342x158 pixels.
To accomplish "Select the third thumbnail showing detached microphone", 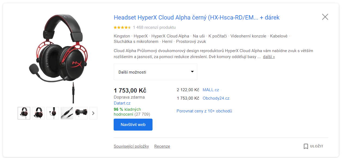I will [x=53, y=113].
